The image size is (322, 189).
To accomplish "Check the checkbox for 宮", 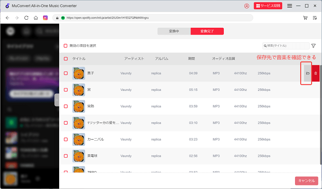I will point(66,90).
